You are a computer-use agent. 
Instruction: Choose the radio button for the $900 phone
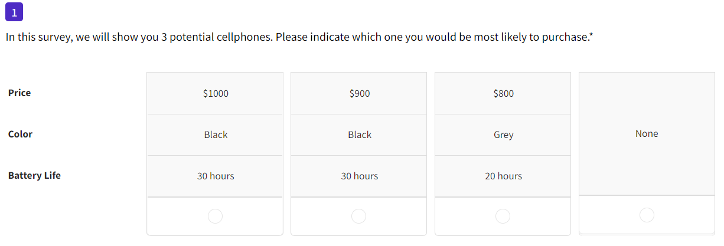tap(359, 217)
